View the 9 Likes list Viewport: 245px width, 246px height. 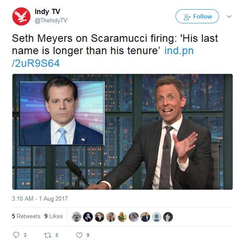point(54,216)
